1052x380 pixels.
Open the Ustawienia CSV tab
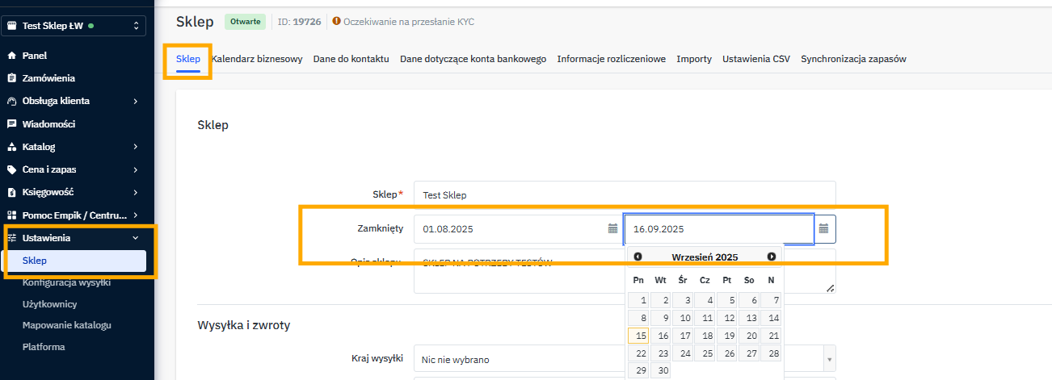pyautogui.click(x=755, y=59)
